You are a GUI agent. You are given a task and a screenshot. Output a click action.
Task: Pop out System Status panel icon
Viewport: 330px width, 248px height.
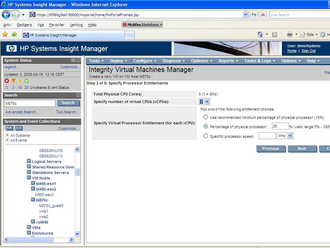pyautogui.click(x=73, y=60)
